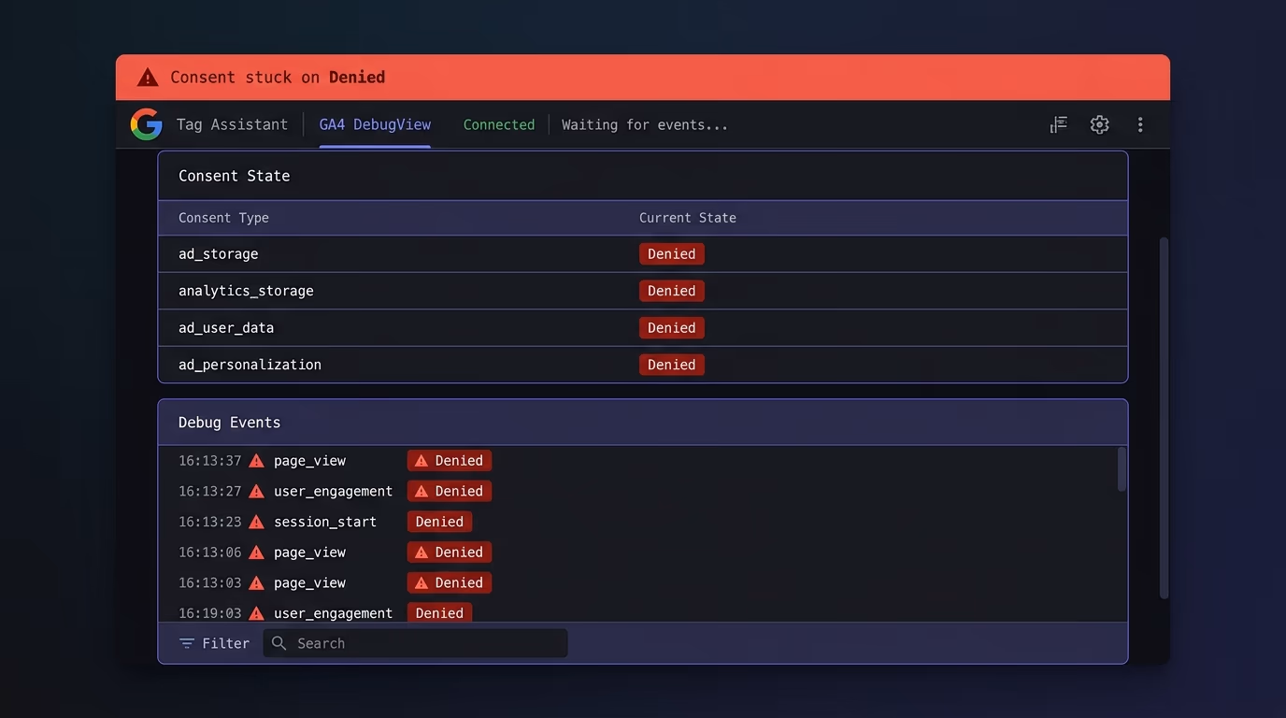This screenshot has height=718, width=1286.
Task: Click the Denied badge for ad_user_data
Action: tap(671, 328)
